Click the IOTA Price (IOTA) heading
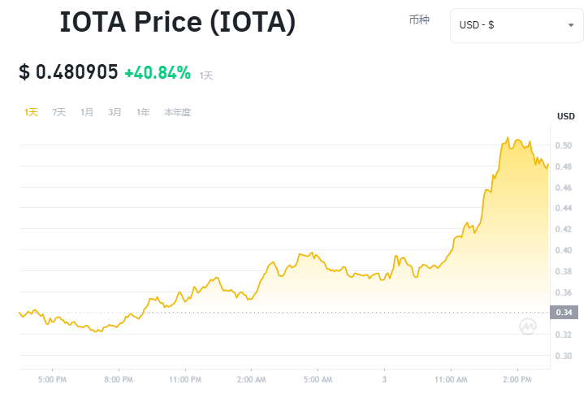 [177, 24]
